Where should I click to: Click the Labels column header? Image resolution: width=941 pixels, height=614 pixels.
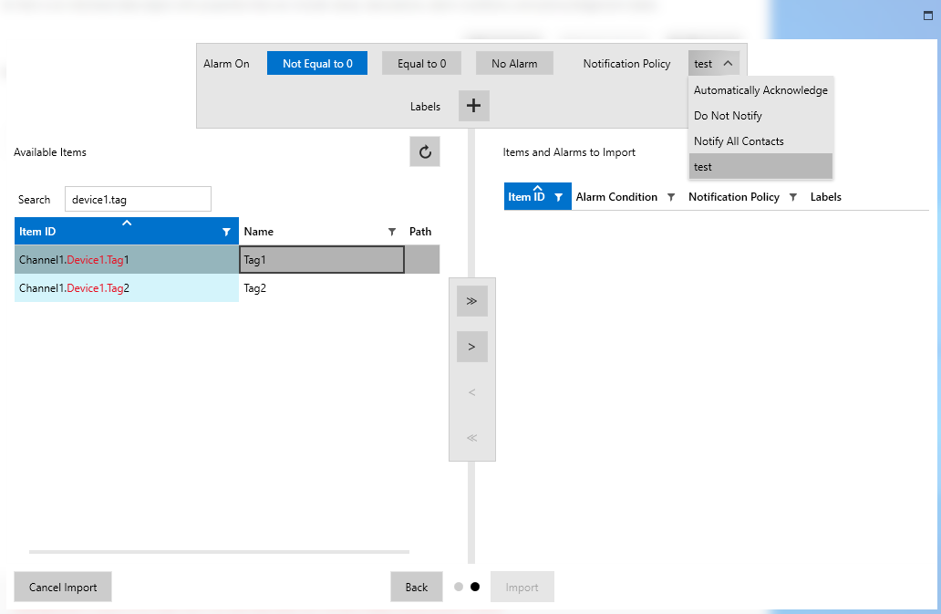tap(826, 197)
